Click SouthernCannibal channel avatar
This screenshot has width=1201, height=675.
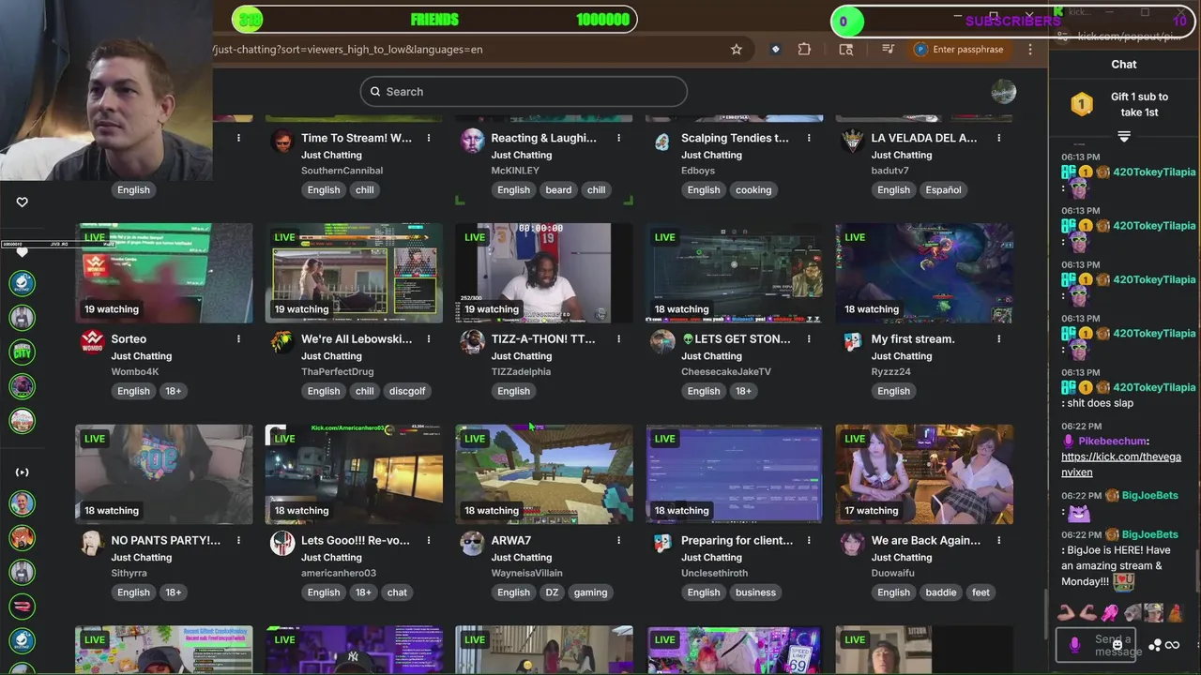pyautogui.click(x=282, y=141)
